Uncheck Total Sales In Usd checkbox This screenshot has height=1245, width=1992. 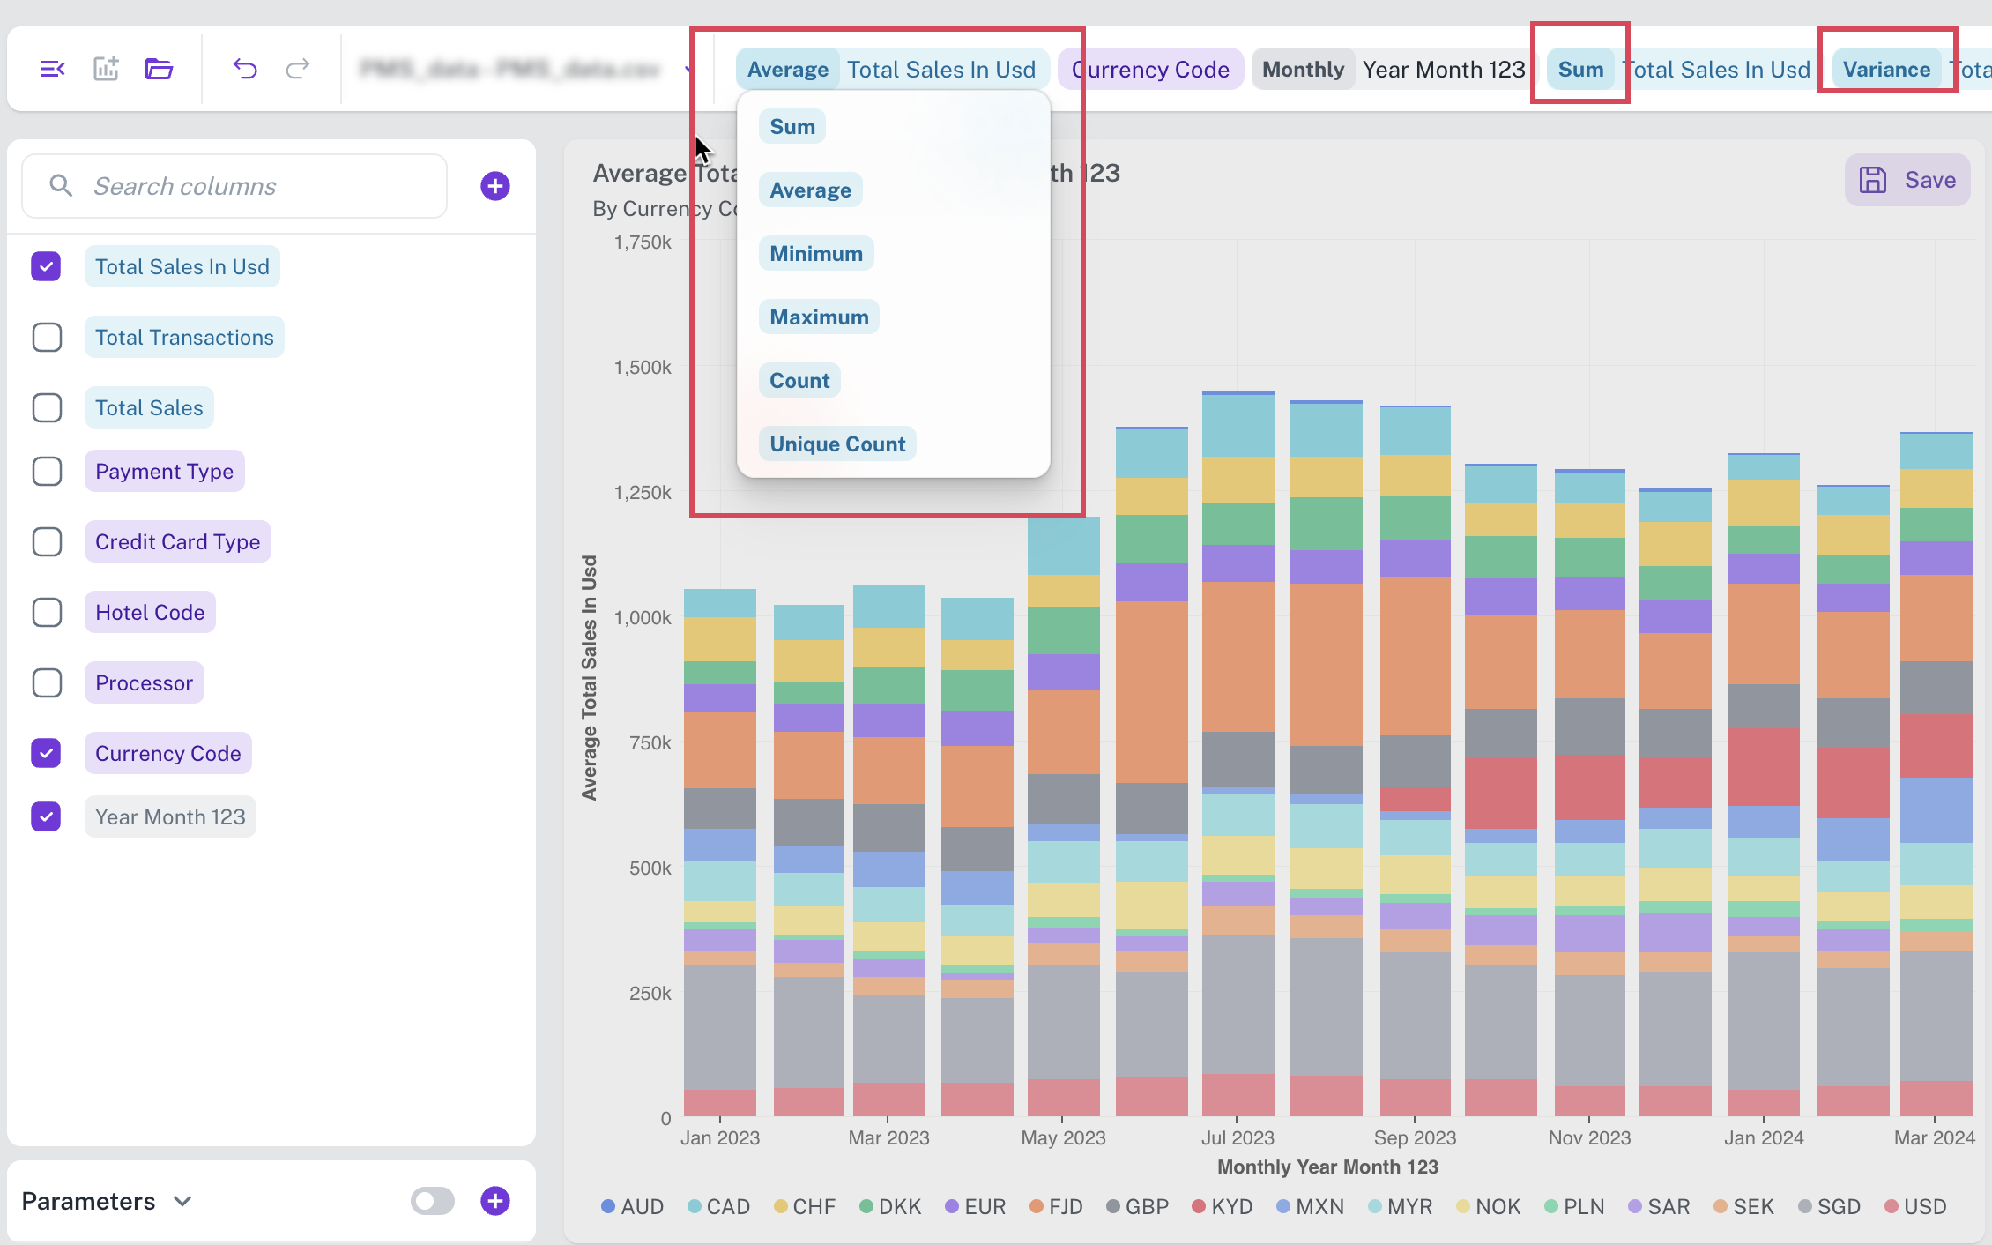(47, 266)
